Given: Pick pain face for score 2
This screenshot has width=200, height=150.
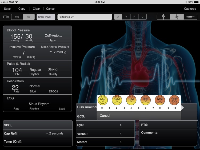Looking at the screenshot, I should [x=117, y=100].
